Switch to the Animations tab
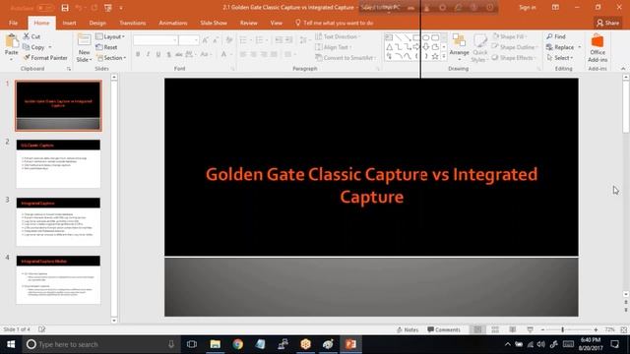Screen dimensions: 630x354 click(173, 23)
